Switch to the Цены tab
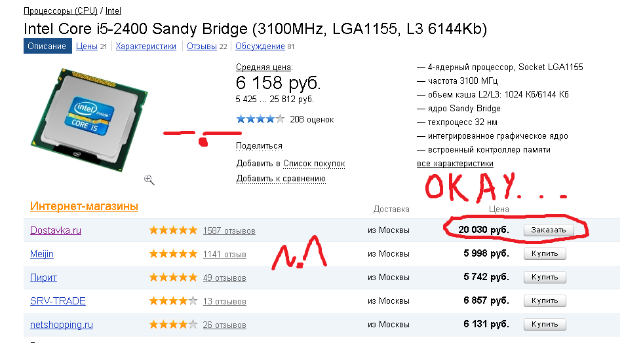 (x=87, y=46)
